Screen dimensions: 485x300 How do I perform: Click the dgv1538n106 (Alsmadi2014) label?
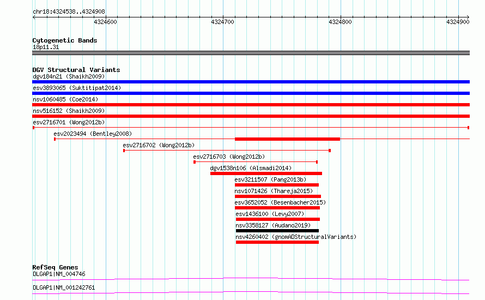click(x=251, y=168)
